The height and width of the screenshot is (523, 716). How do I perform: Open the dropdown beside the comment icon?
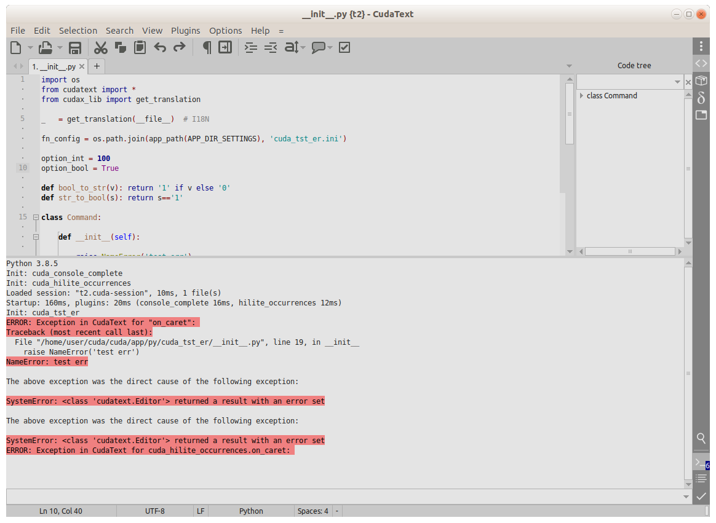tap(330, 47)
